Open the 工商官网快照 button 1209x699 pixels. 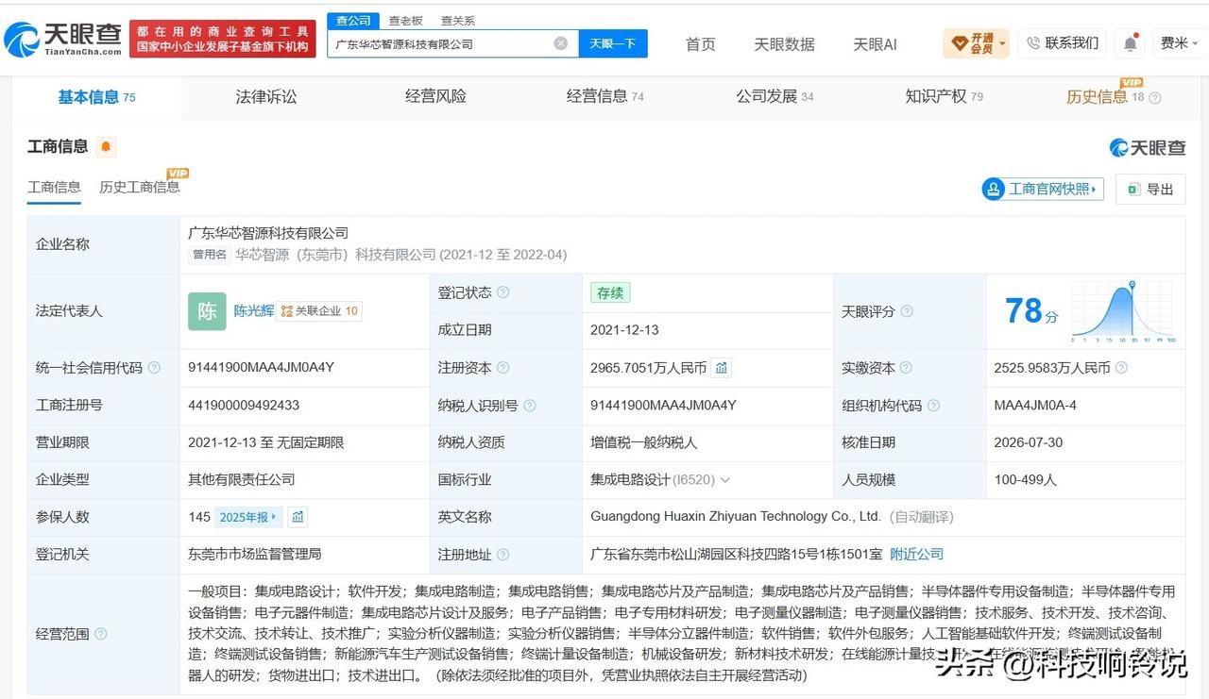coord(1043,189)
